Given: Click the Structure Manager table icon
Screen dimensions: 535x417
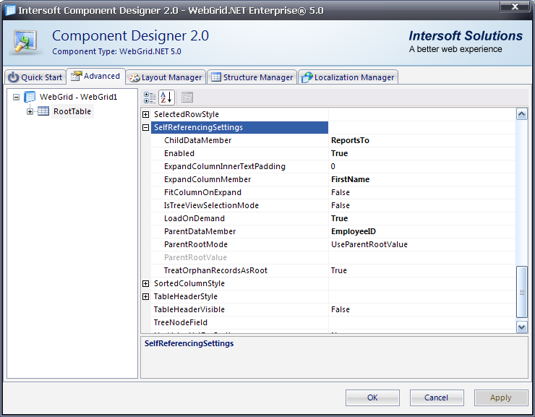Looking at the screenshot, I should (216, 77).
